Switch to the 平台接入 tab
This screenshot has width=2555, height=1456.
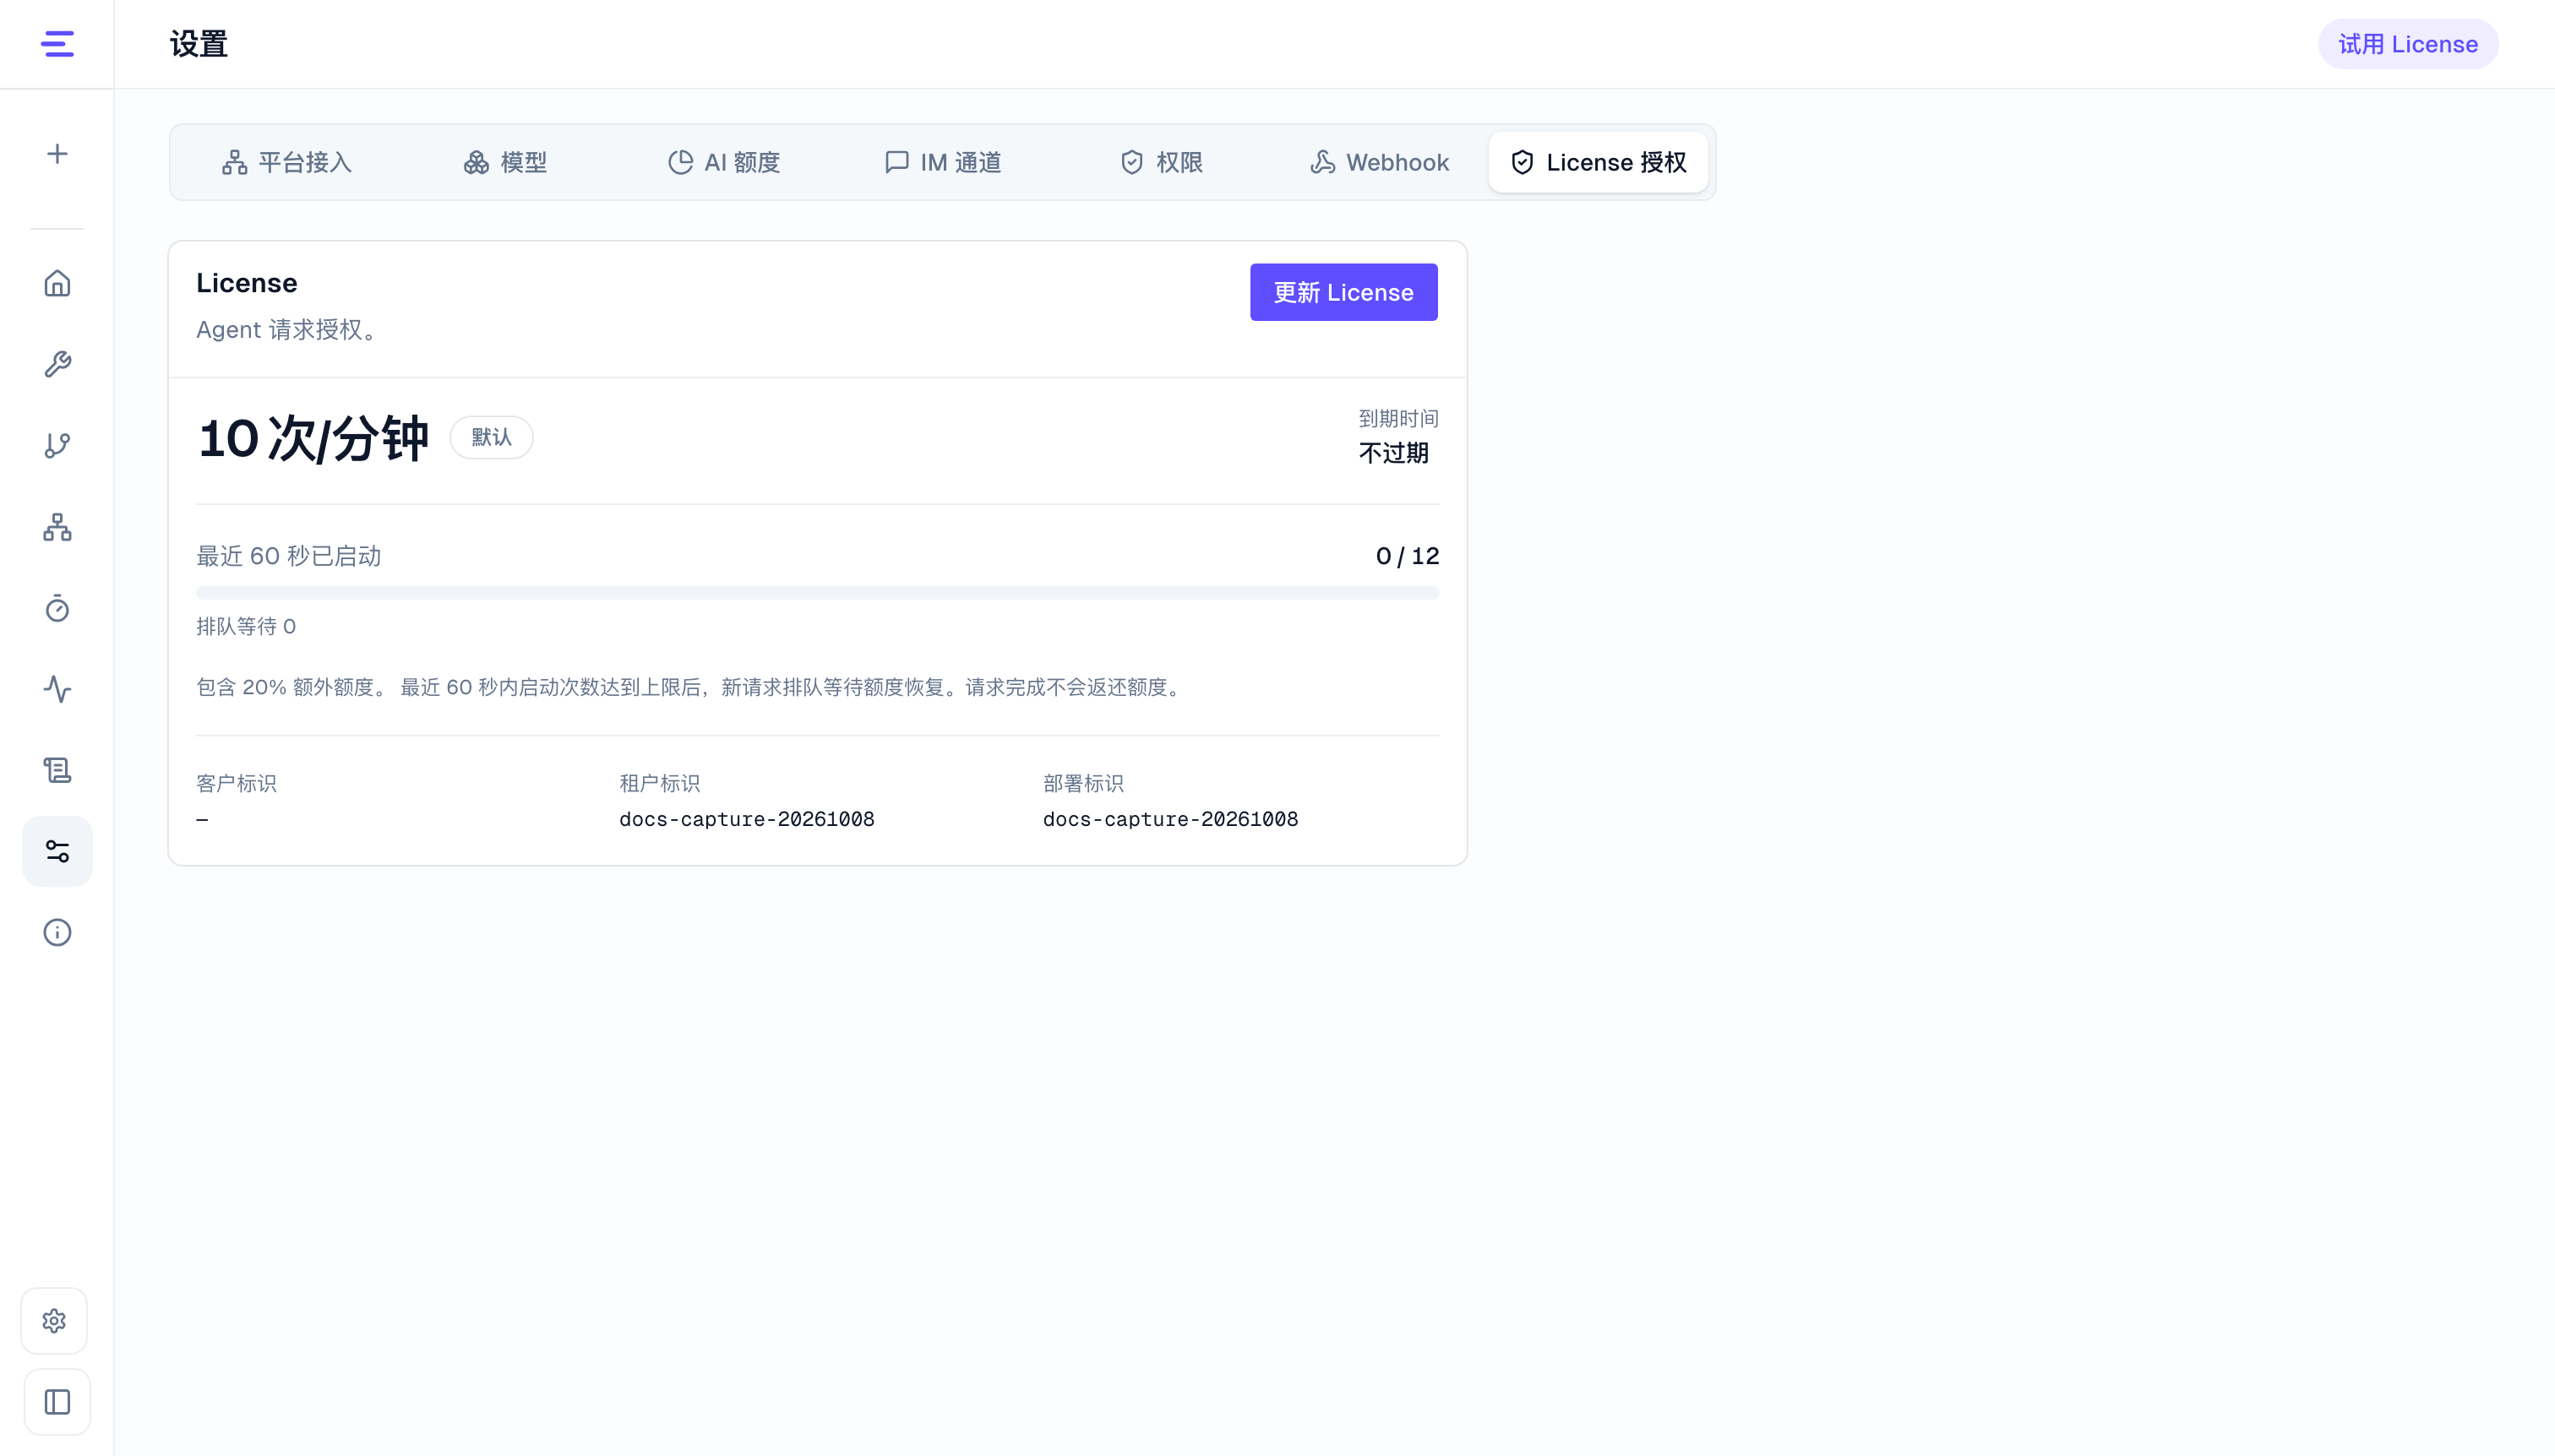pos(287,162)
